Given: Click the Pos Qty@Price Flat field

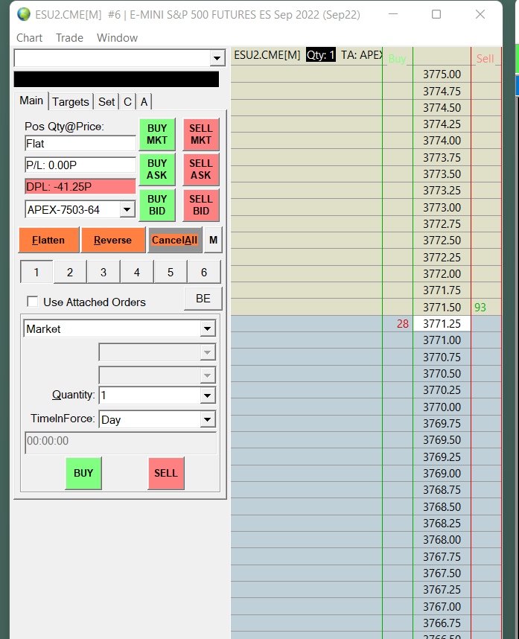Looking at the screenshot, I should [x=80, y=144].
